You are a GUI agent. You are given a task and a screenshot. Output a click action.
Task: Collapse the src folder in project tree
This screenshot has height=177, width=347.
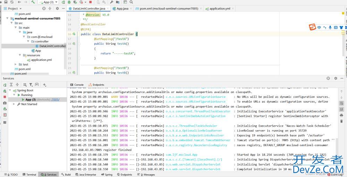(11, 23)
